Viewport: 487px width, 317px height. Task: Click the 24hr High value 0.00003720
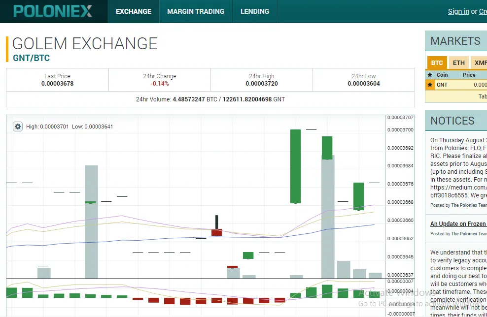262,84
